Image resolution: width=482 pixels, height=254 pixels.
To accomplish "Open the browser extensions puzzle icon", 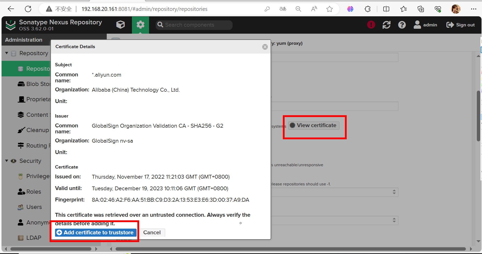I will pos(367,9).
